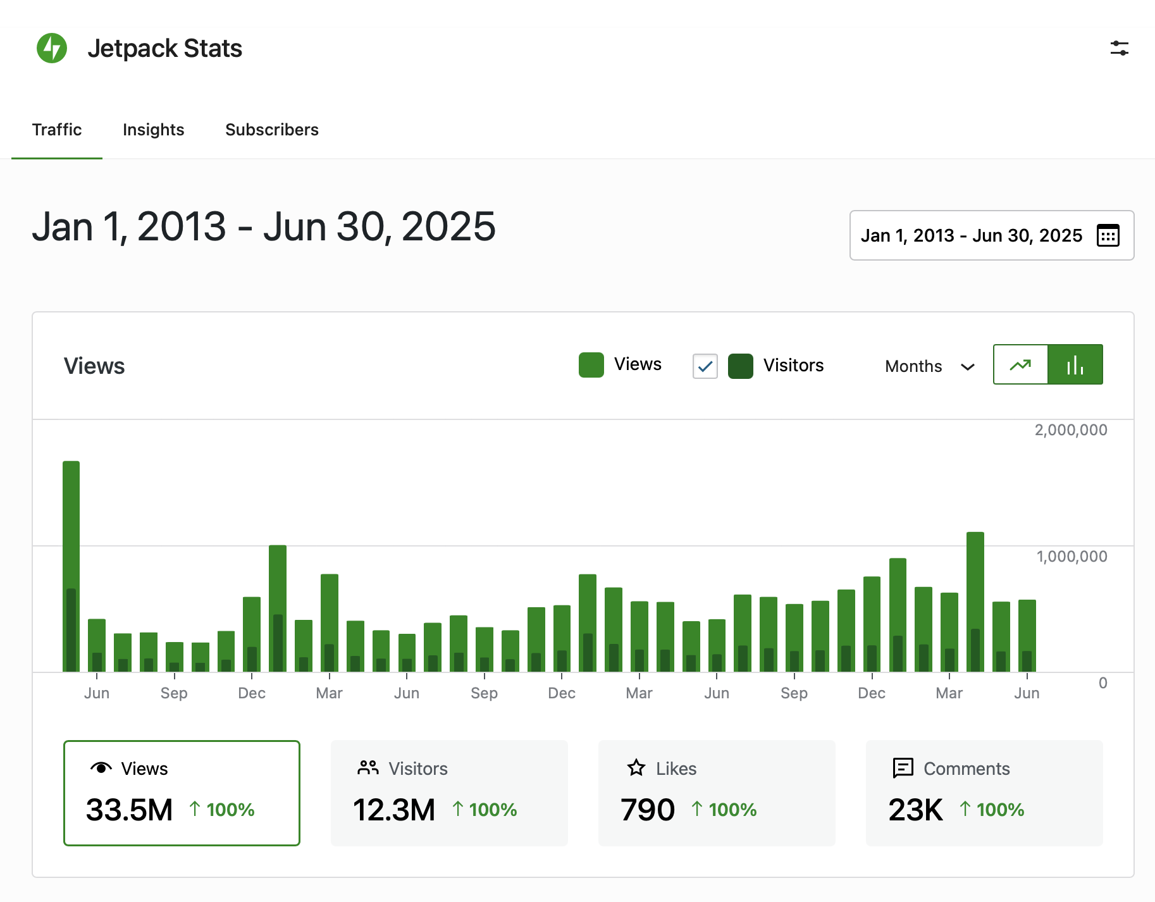1155x902 pixels.
Task: Click the Visitors legend label
Action: (793, 366)
